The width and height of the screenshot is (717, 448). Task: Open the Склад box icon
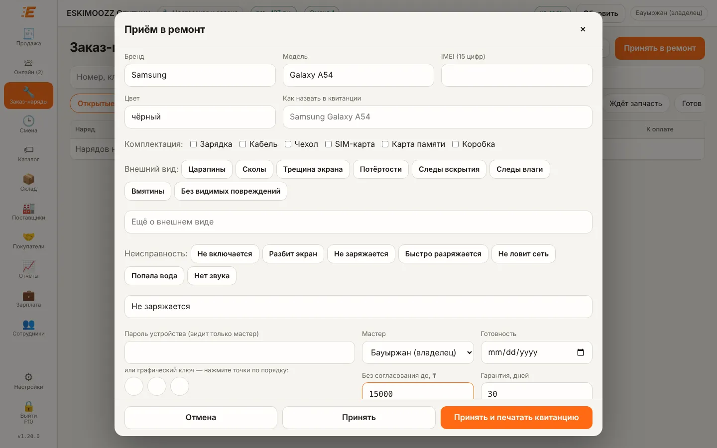click(28, 183)
